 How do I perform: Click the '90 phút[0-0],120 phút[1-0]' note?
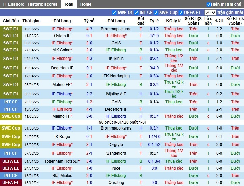tap(122, 122)
